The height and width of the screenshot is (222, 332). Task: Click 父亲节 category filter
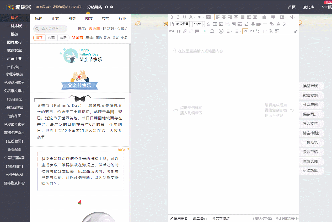click(77, 38)
